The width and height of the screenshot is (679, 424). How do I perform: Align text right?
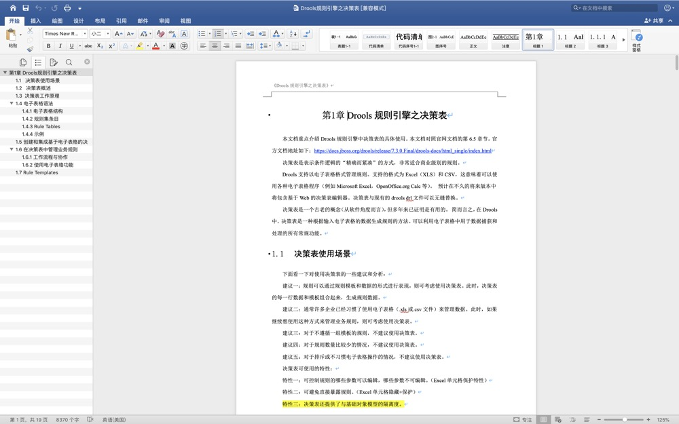pyautogui.click(x=226, y=46)
